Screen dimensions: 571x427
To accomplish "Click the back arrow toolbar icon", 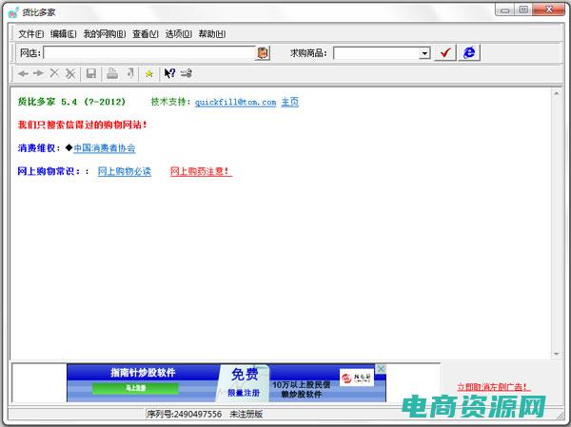I will coord(23,73).
